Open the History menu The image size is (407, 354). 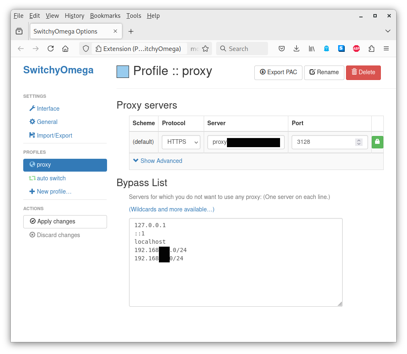coord(75,16)
